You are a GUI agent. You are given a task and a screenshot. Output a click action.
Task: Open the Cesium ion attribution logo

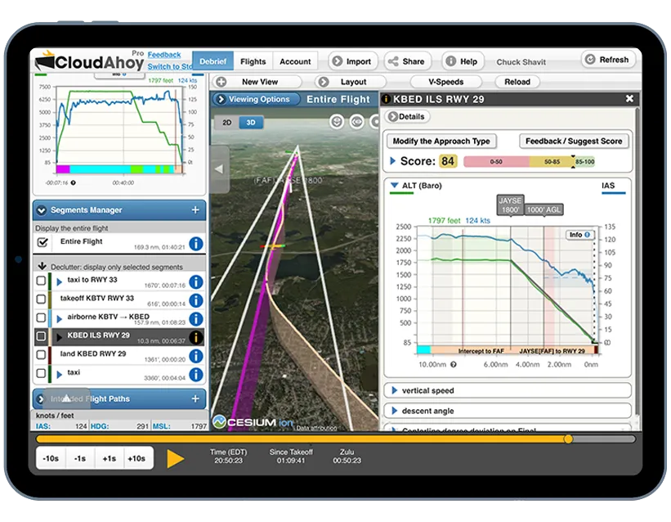[253, 422]
